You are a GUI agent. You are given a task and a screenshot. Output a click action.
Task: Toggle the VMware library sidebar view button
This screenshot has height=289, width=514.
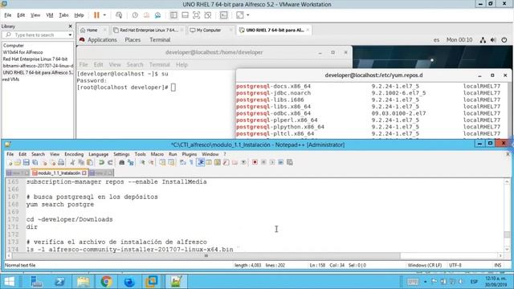click(x=173, y=15)
